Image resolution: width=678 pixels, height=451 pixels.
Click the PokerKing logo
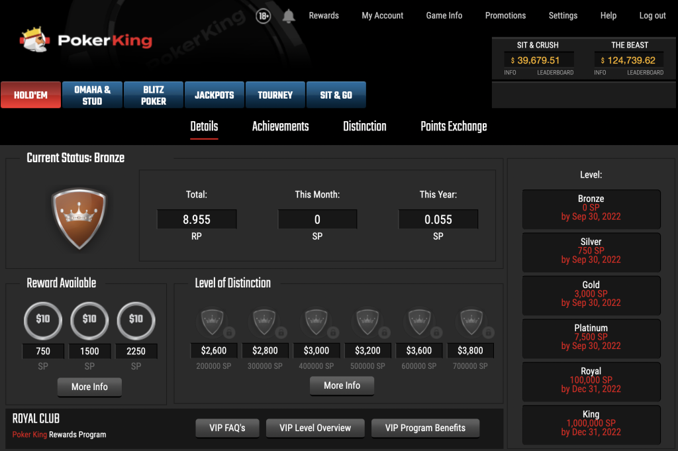[86, 40]
